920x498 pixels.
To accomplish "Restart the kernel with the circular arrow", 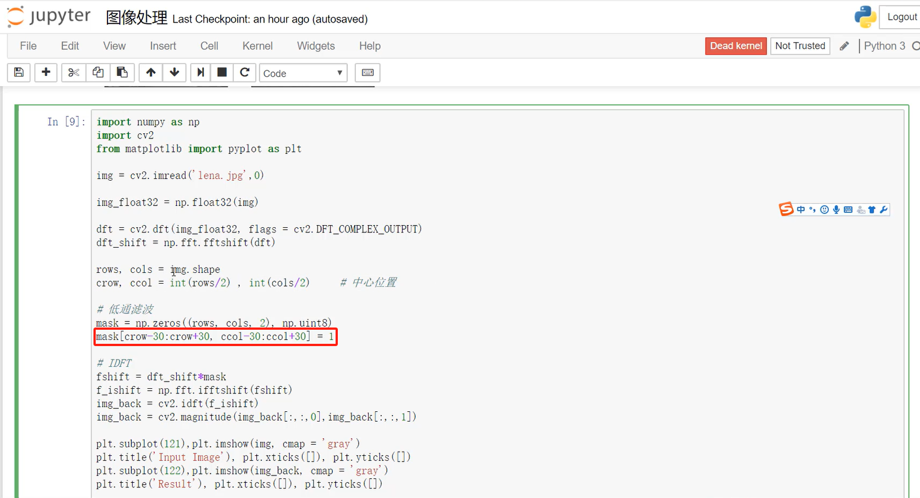I will tap(244, 72).
